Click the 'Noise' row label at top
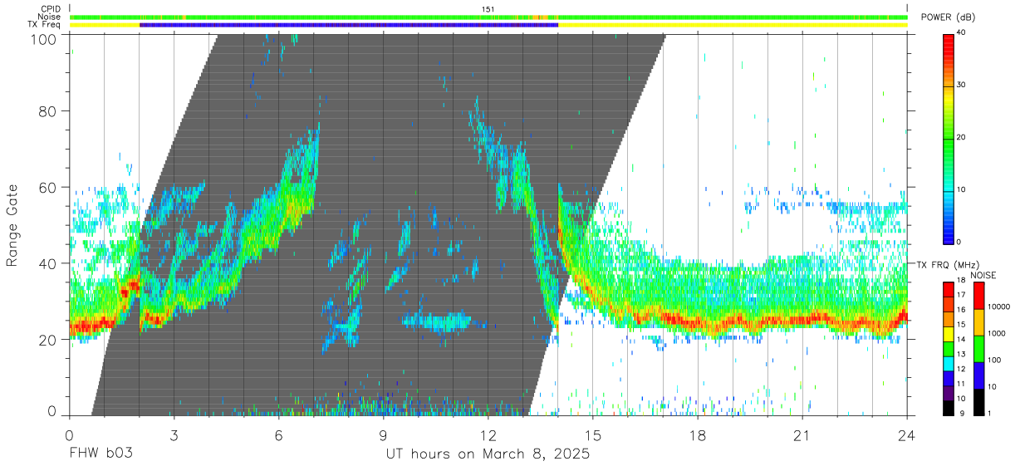The height and width of the screenshot is (471, 1020). pyautogui.click(x=49, y=17)
